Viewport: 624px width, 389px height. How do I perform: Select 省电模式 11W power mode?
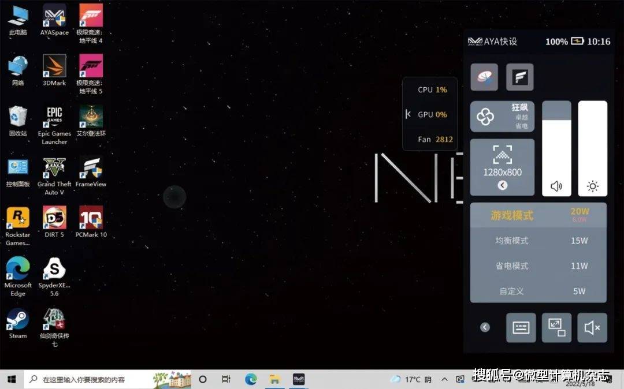coord(538,265)
